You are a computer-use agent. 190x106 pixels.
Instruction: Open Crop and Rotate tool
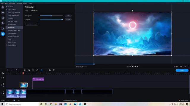pyautogui.click(x=13, y=16)
